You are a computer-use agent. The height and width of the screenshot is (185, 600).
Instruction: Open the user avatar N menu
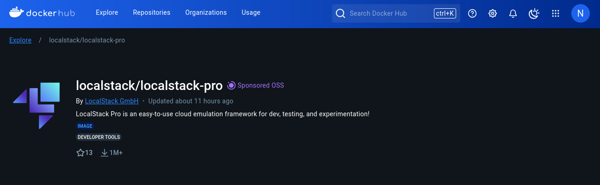click(x=581, y=13)
